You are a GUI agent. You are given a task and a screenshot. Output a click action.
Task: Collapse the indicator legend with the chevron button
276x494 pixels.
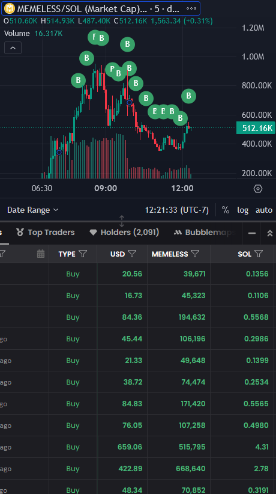click(13, 48)
